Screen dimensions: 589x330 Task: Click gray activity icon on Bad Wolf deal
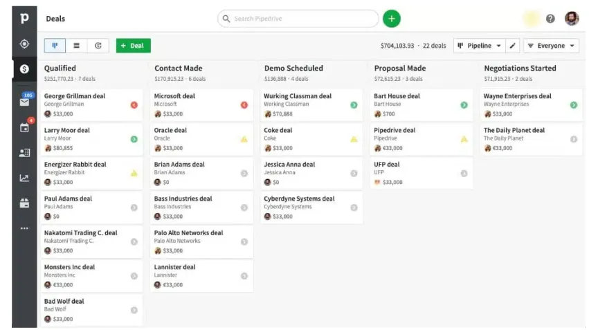pyautogui.click(x=134, y=310)
